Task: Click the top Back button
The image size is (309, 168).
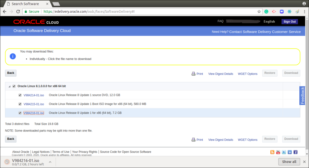Action: click(11, 73)
